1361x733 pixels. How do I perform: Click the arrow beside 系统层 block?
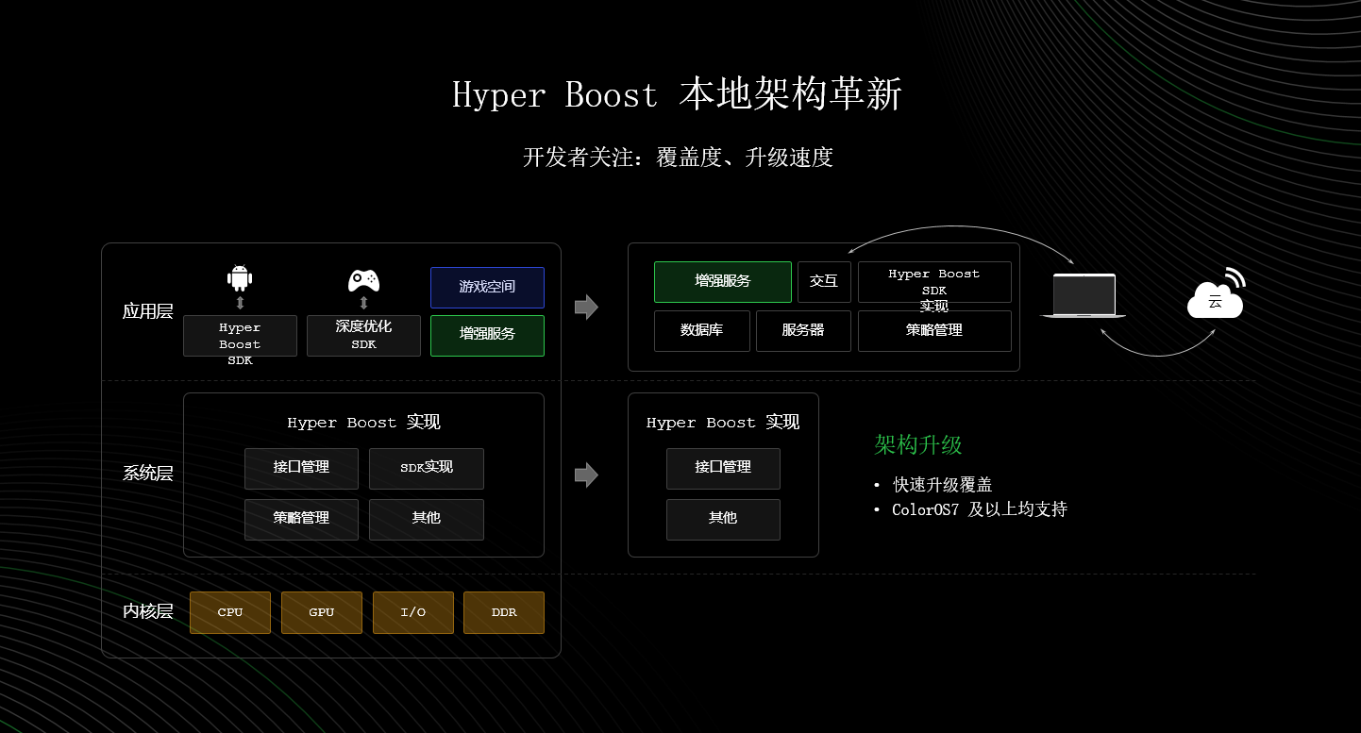pyautogui.click(x=587, y=475)
